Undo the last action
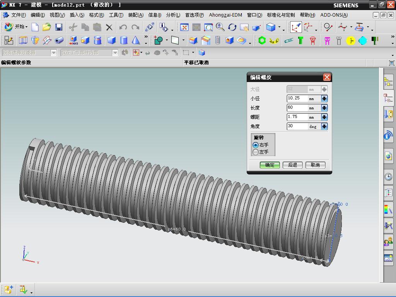The image size is (396, 297). pos(123,27)
